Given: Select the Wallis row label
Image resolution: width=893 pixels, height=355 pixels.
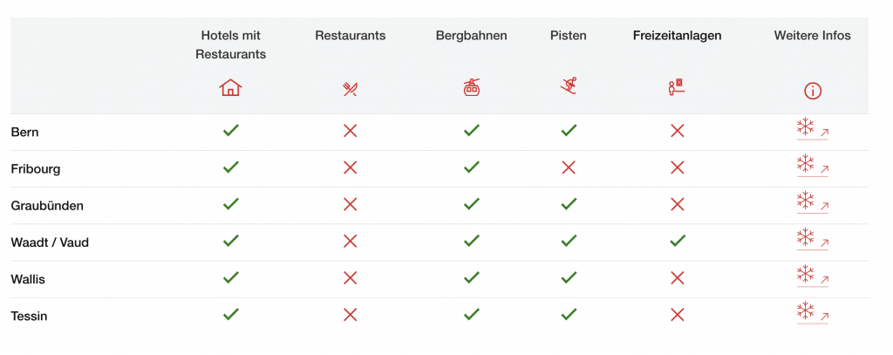Looking at the screenshot, I should tap(29, 279).
